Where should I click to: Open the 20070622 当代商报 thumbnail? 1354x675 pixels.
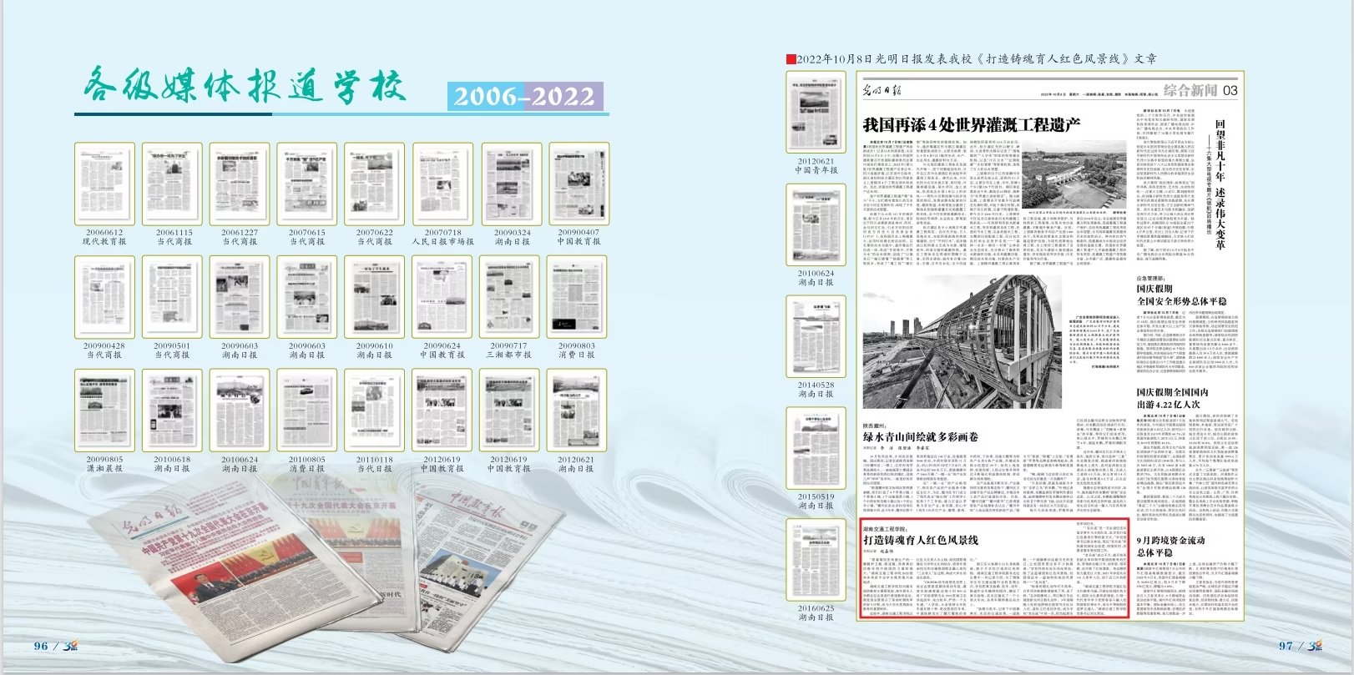coord(375,184)
